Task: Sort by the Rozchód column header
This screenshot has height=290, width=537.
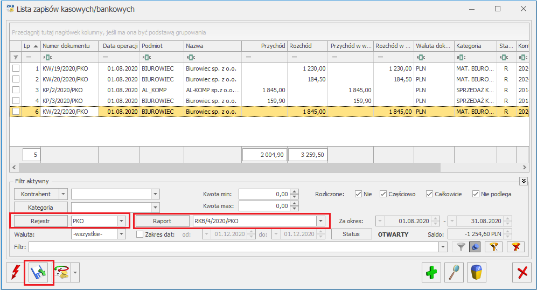Action: click(x=308, y=46)
